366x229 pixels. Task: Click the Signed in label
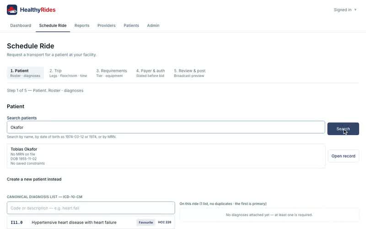[x=342, y=10]
